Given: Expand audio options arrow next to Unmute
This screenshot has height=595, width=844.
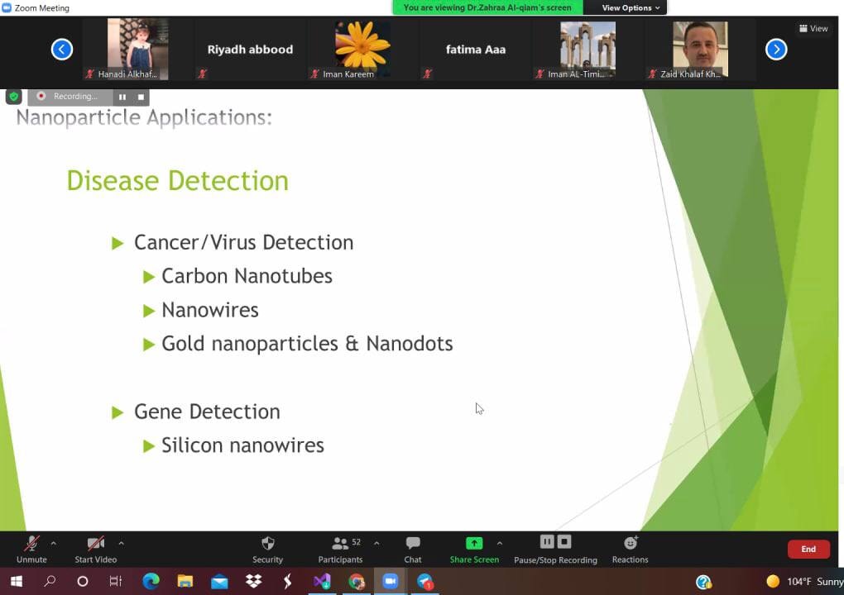Looking at the screenshot, I should [54, 543].
